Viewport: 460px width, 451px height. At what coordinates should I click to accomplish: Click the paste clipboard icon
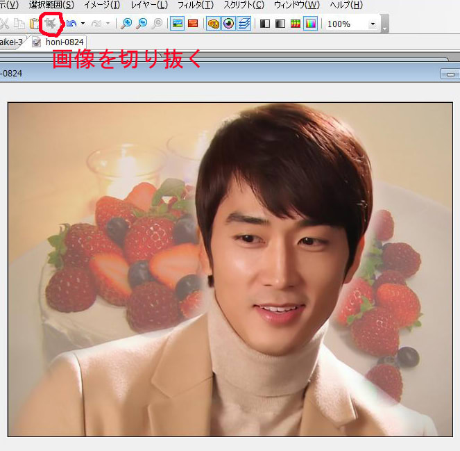tap(34, 24)
